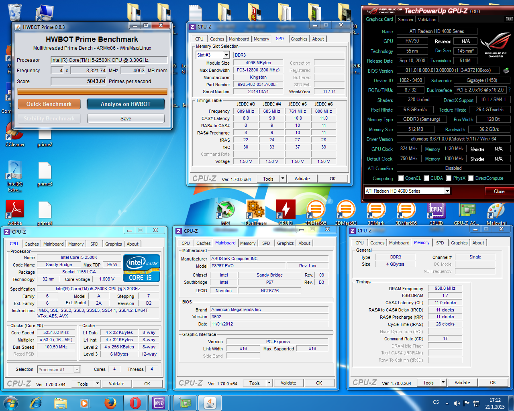
Task: Click Validate in the SPD window
Action: pos(302,179)
